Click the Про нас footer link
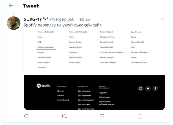Image resolution: width=173 pixels, height=125 pixels. (x=61, y=91)
